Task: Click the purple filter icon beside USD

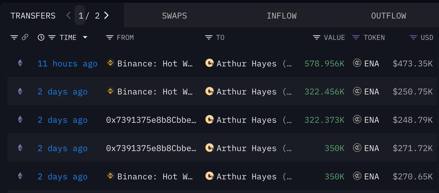Action: (x=414, y=37)
